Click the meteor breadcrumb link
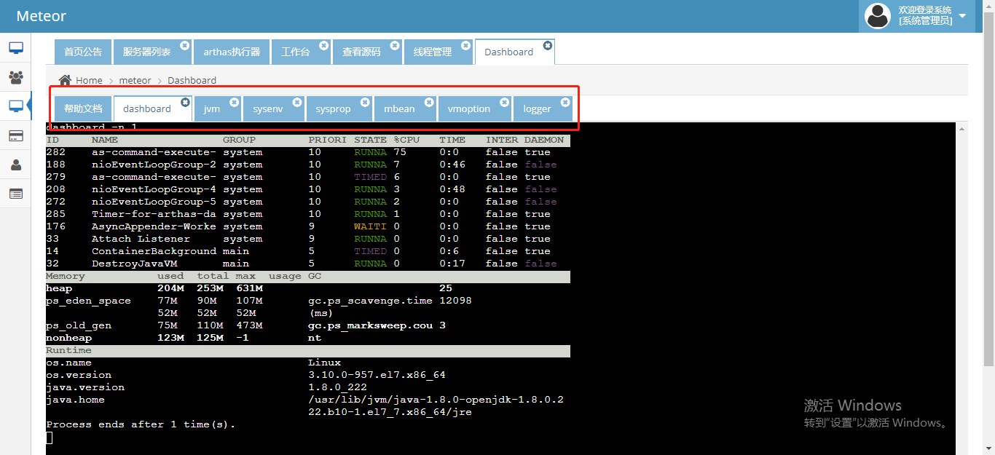The width and height of the screenshot is (995, 455). click(x=135, y=80)
